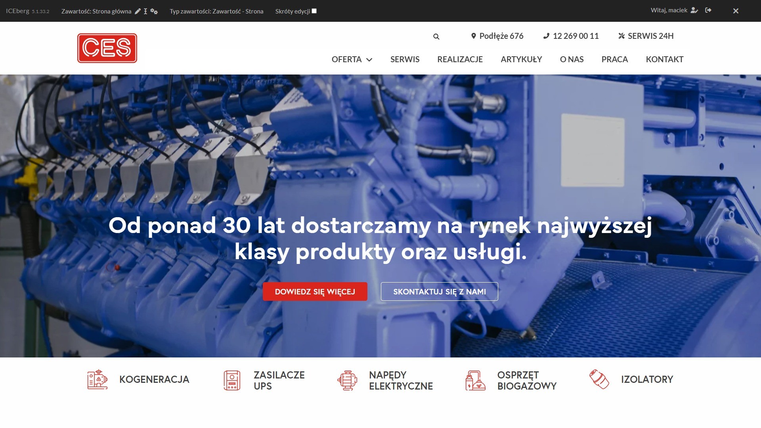Viewport: 761px width, 428px height.
Task: Open the NAPĘDY ELEKTRYCZNE category link
Action: click(x=401, y=380)
